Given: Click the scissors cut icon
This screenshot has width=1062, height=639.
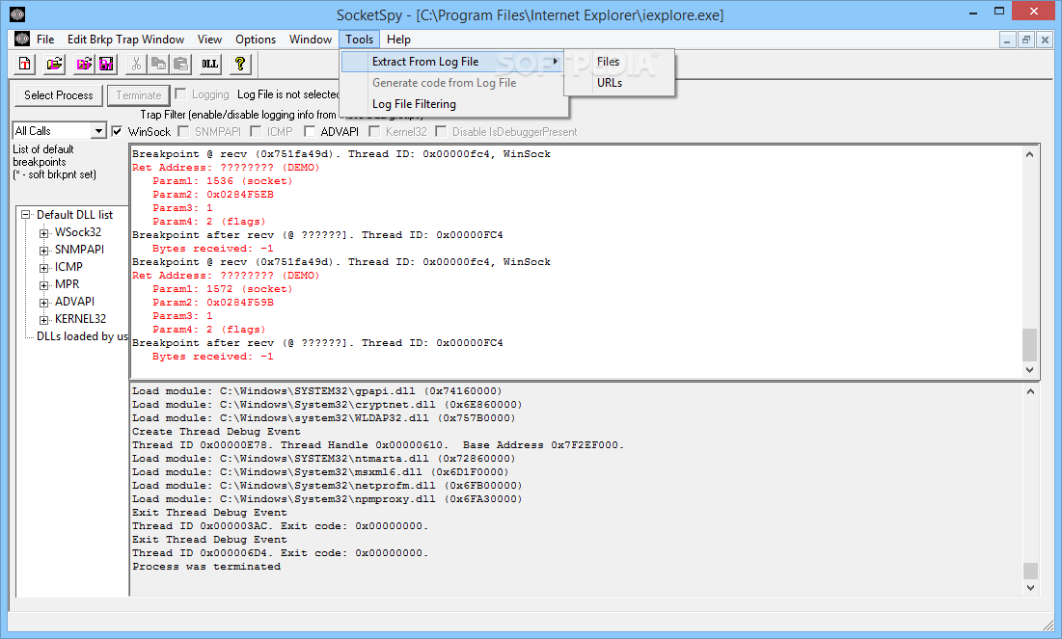Looking at the screenshot, I should click(x=136, y=65).
